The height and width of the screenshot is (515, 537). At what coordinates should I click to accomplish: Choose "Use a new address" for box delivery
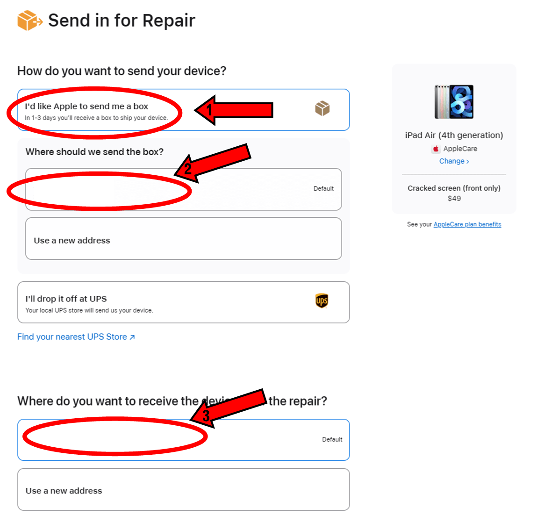click(x=184, y=239)
